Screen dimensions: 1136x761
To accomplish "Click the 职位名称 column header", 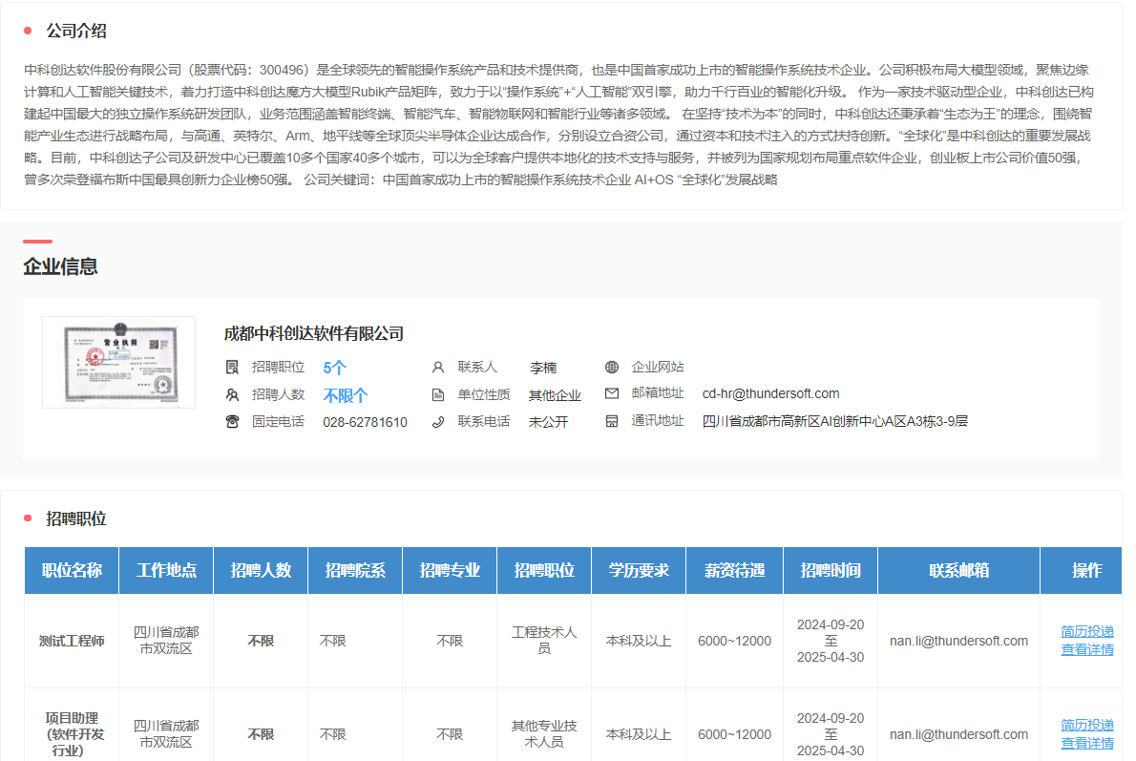I will tap(72, 570).
